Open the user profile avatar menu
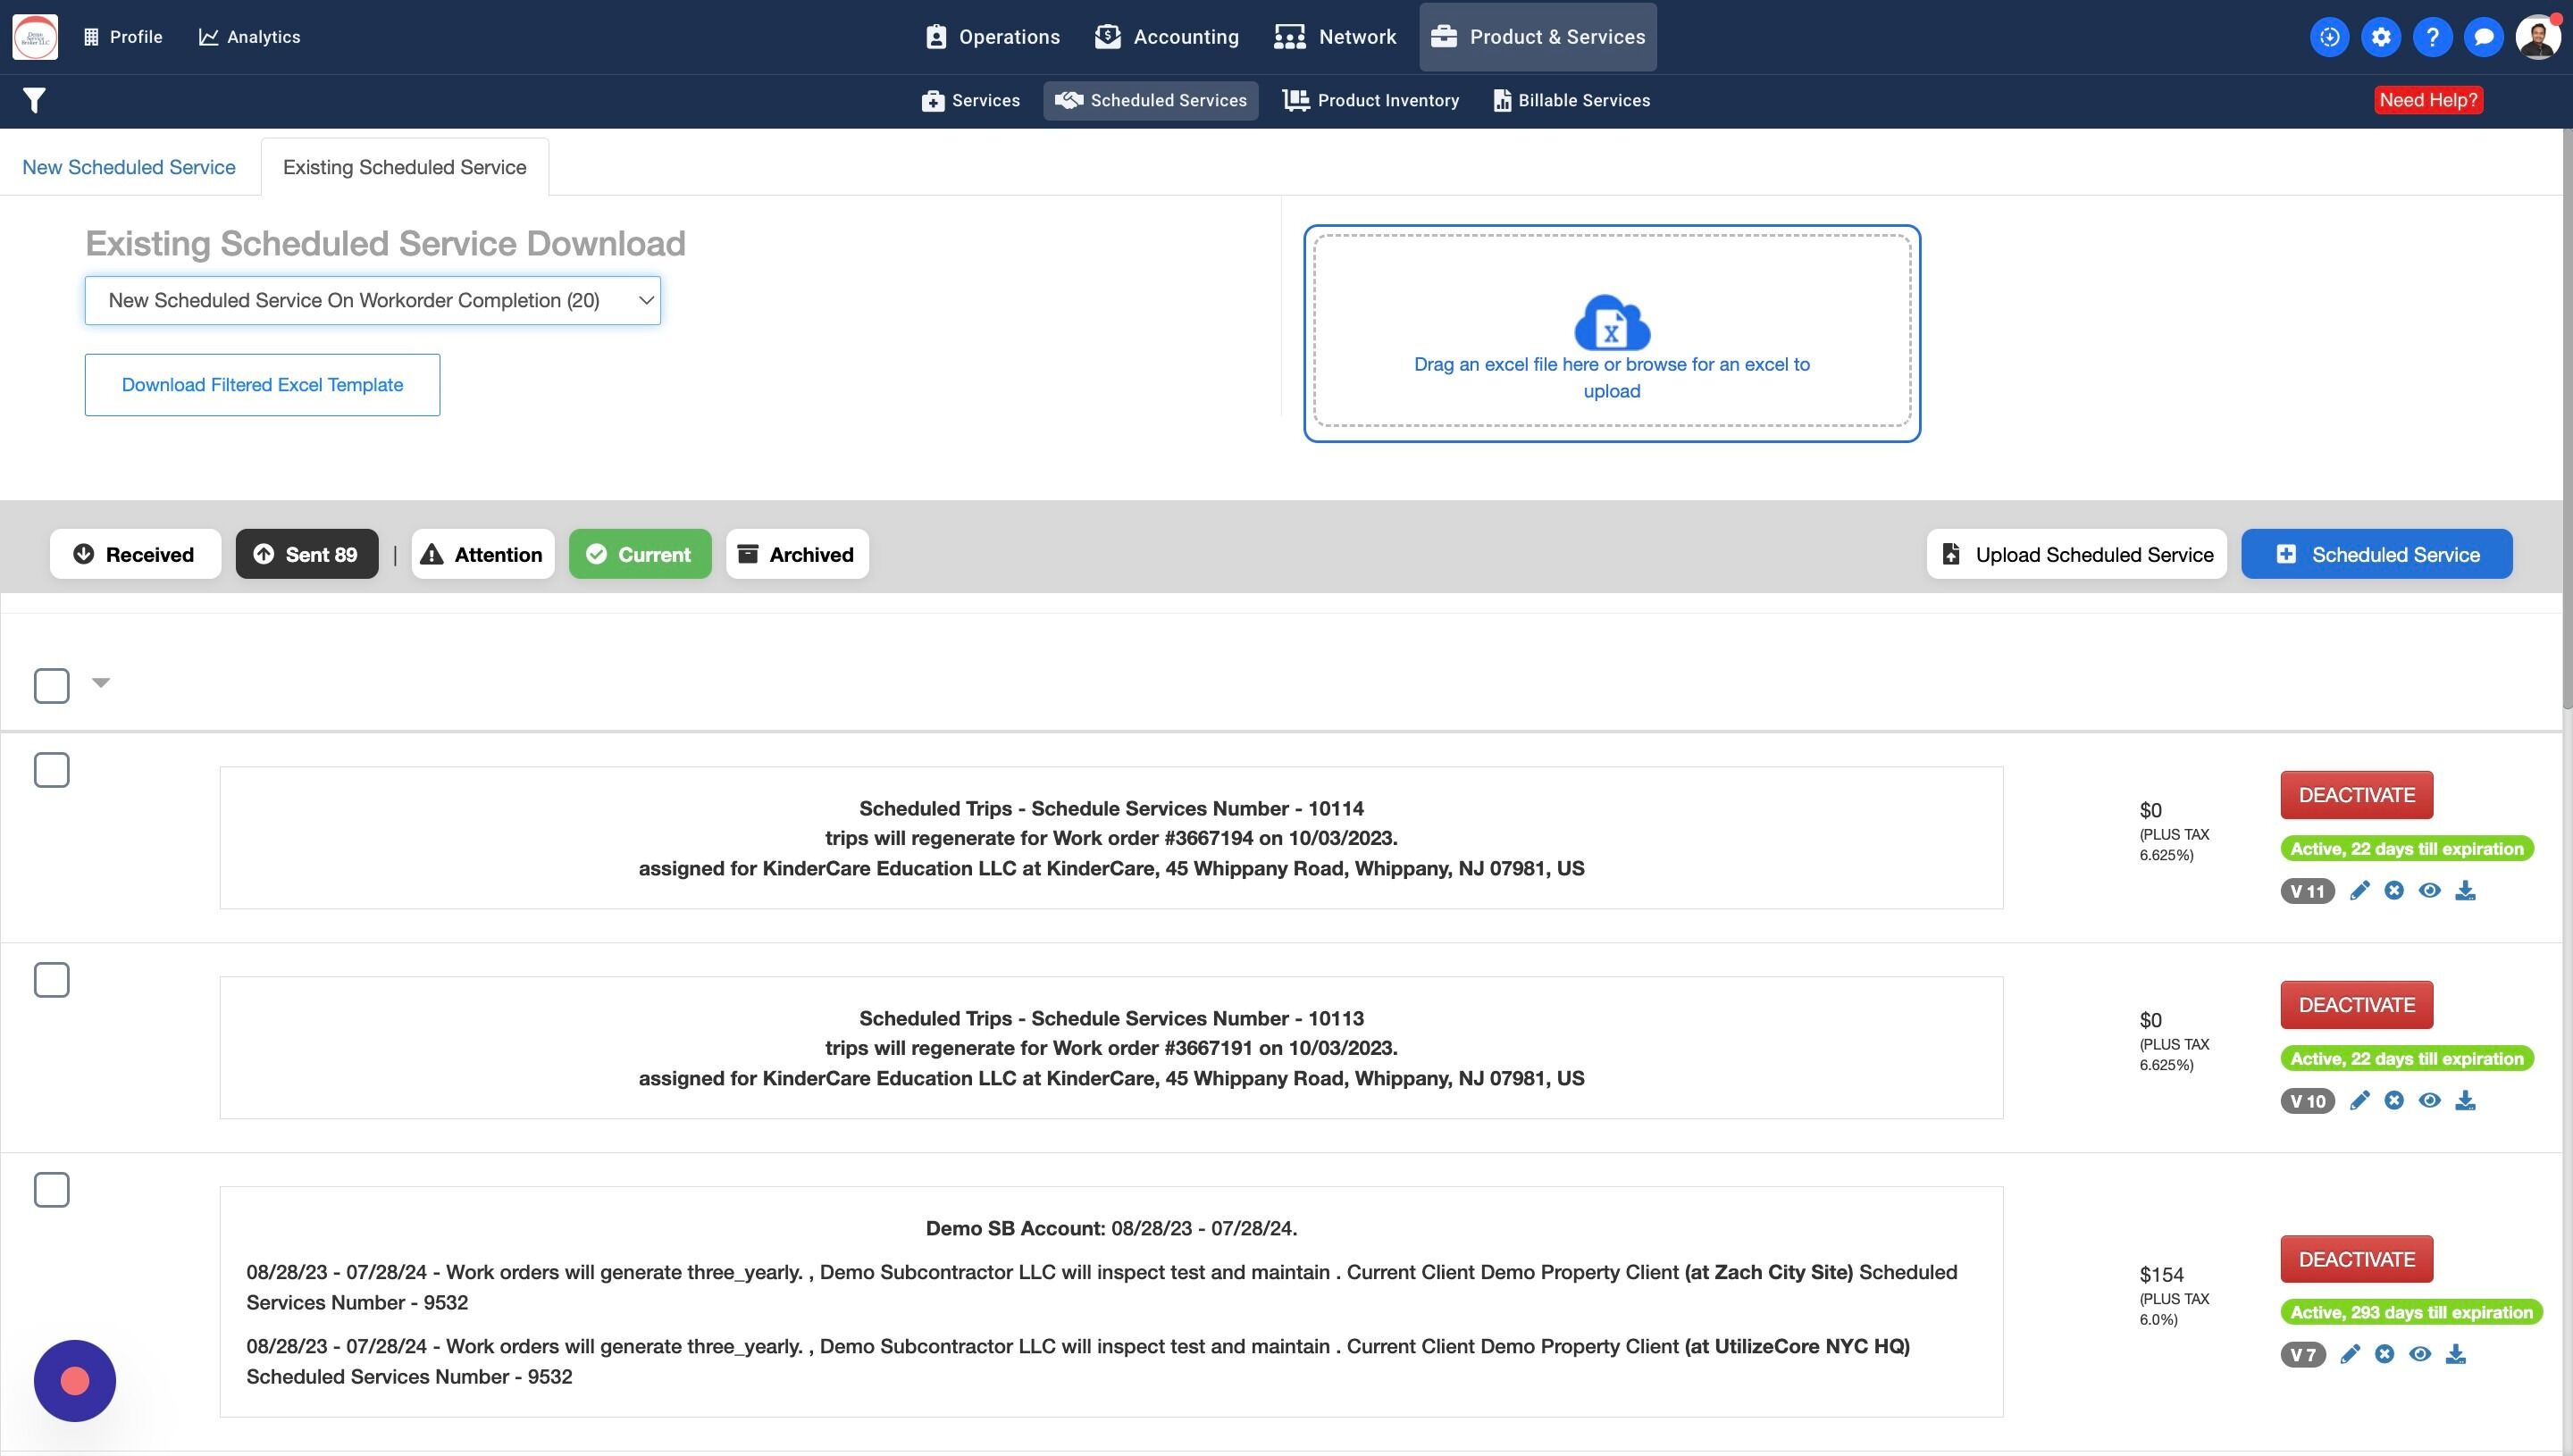The width and height of the screenshot is (2573, 1456). coord(2537,37)
